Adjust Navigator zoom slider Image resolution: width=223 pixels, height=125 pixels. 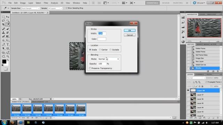coord(209,41)
